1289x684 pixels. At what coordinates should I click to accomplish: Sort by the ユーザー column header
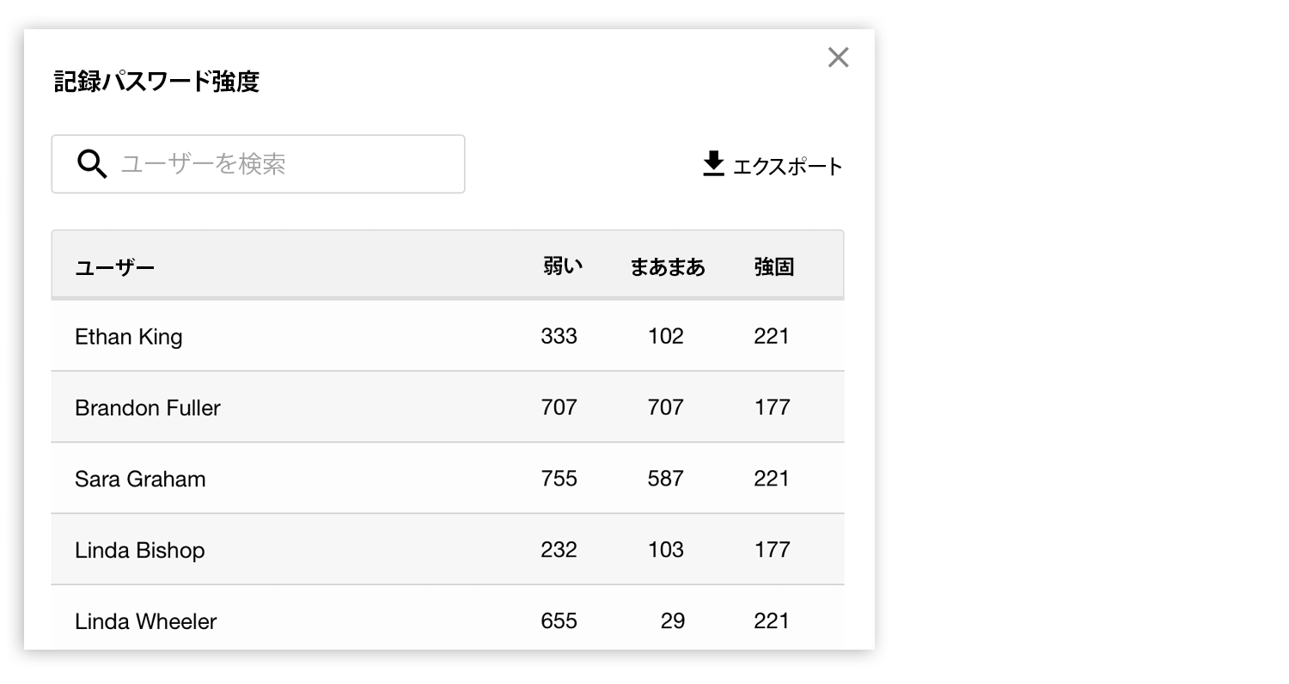[x=114, y=267]
